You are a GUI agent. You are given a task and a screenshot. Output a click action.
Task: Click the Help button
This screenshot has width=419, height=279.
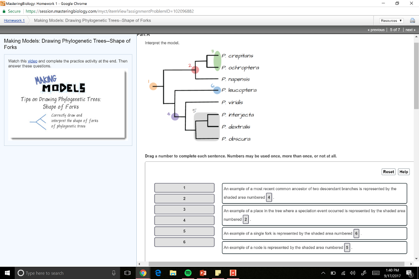point(403,172)
